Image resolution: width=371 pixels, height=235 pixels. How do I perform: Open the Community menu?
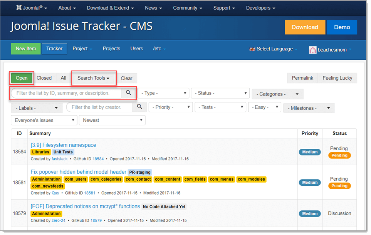coord(187,8)
